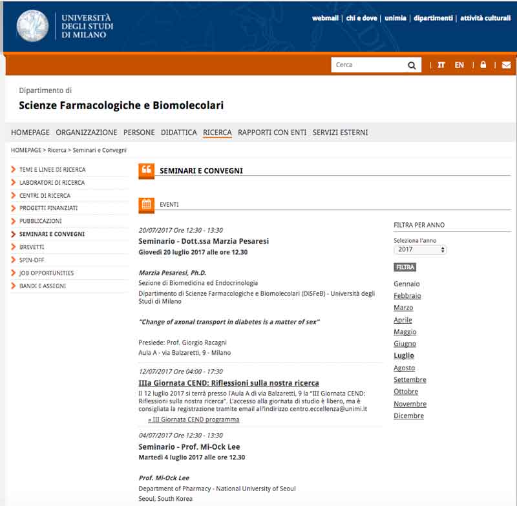The width and height of the screenshot is (517, 506).
Task: Open the Persone menu item
Action: click(x=139, y=132)
